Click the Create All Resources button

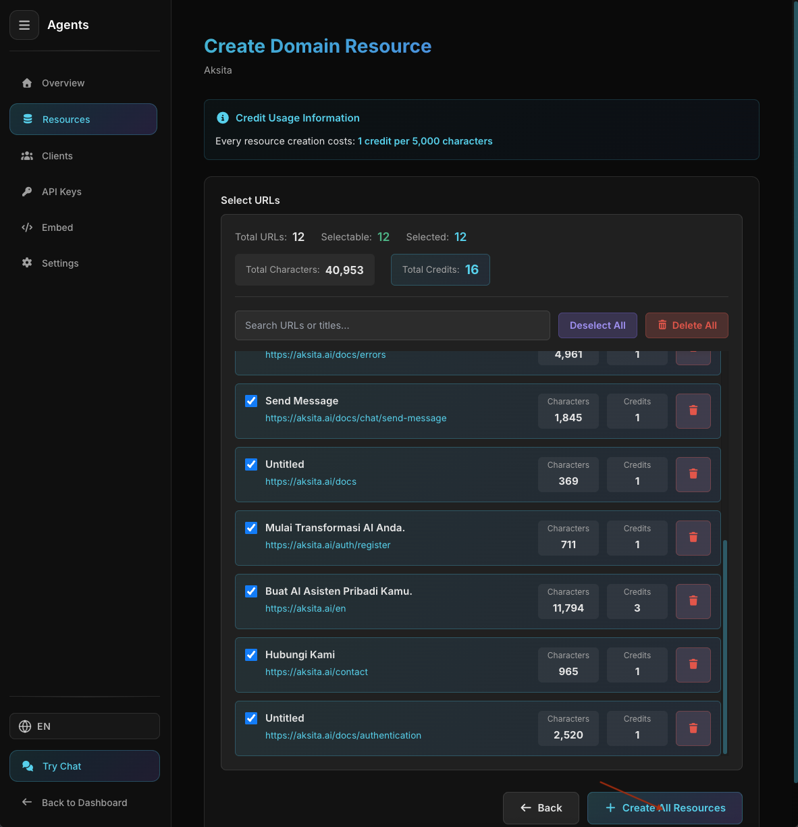(664, 807)
